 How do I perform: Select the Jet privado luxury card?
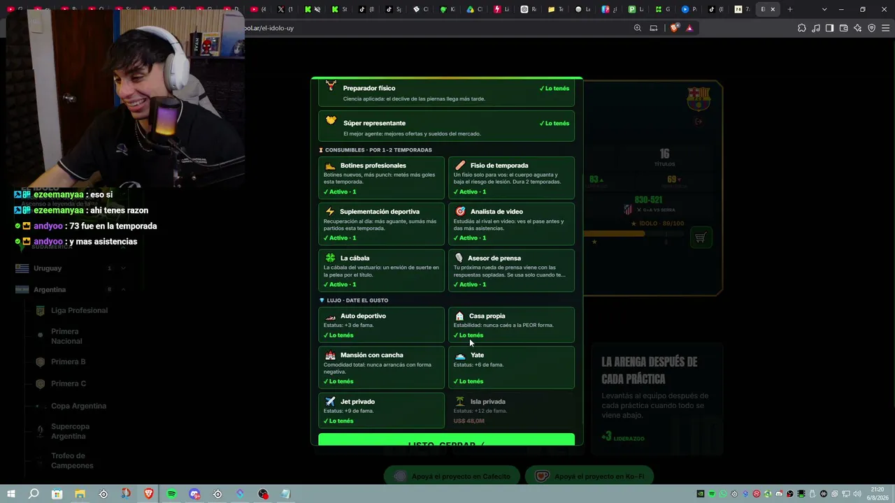[381, 410]
